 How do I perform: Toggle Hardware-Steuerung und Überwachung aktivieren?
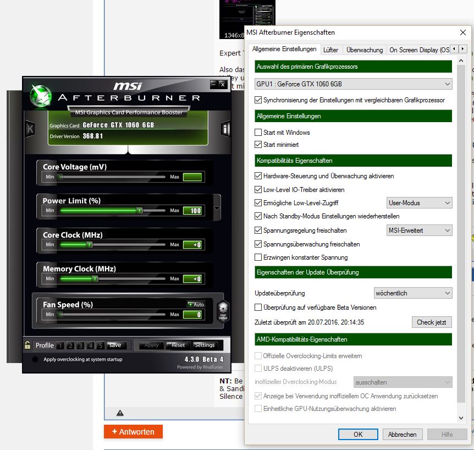tap(258, 175)
